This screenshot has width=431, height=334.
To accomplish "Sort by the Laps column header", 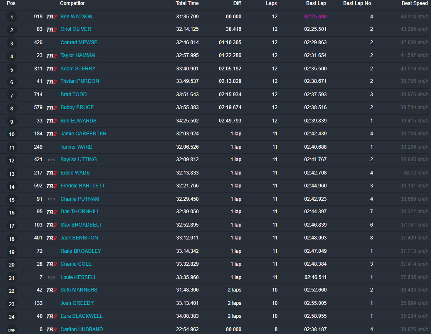I will (271, 3).
